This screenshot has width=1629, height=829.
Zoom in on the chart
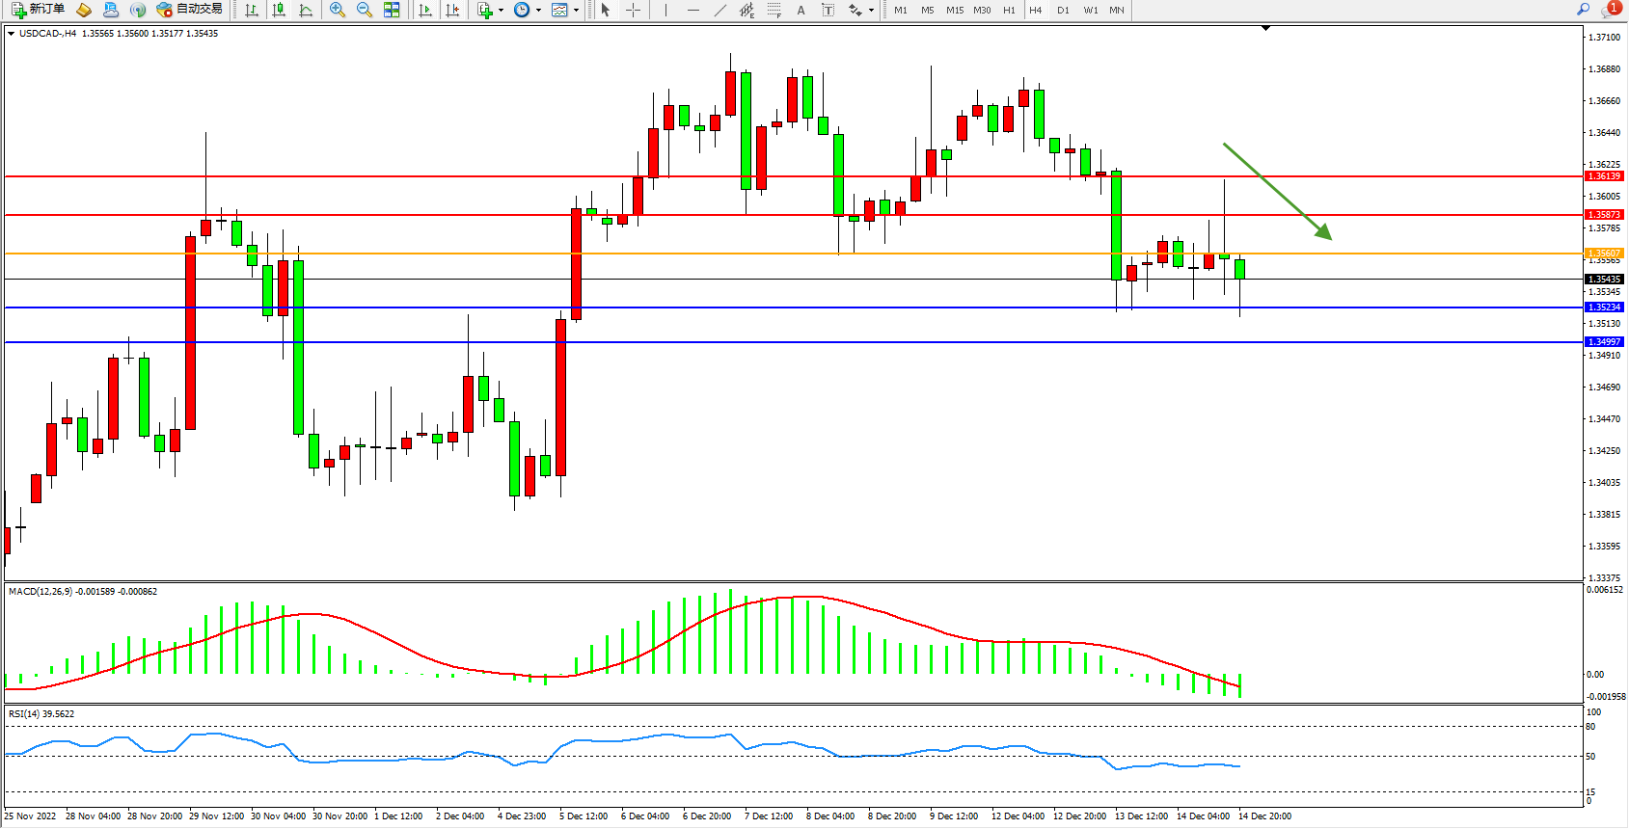point(338,10)
